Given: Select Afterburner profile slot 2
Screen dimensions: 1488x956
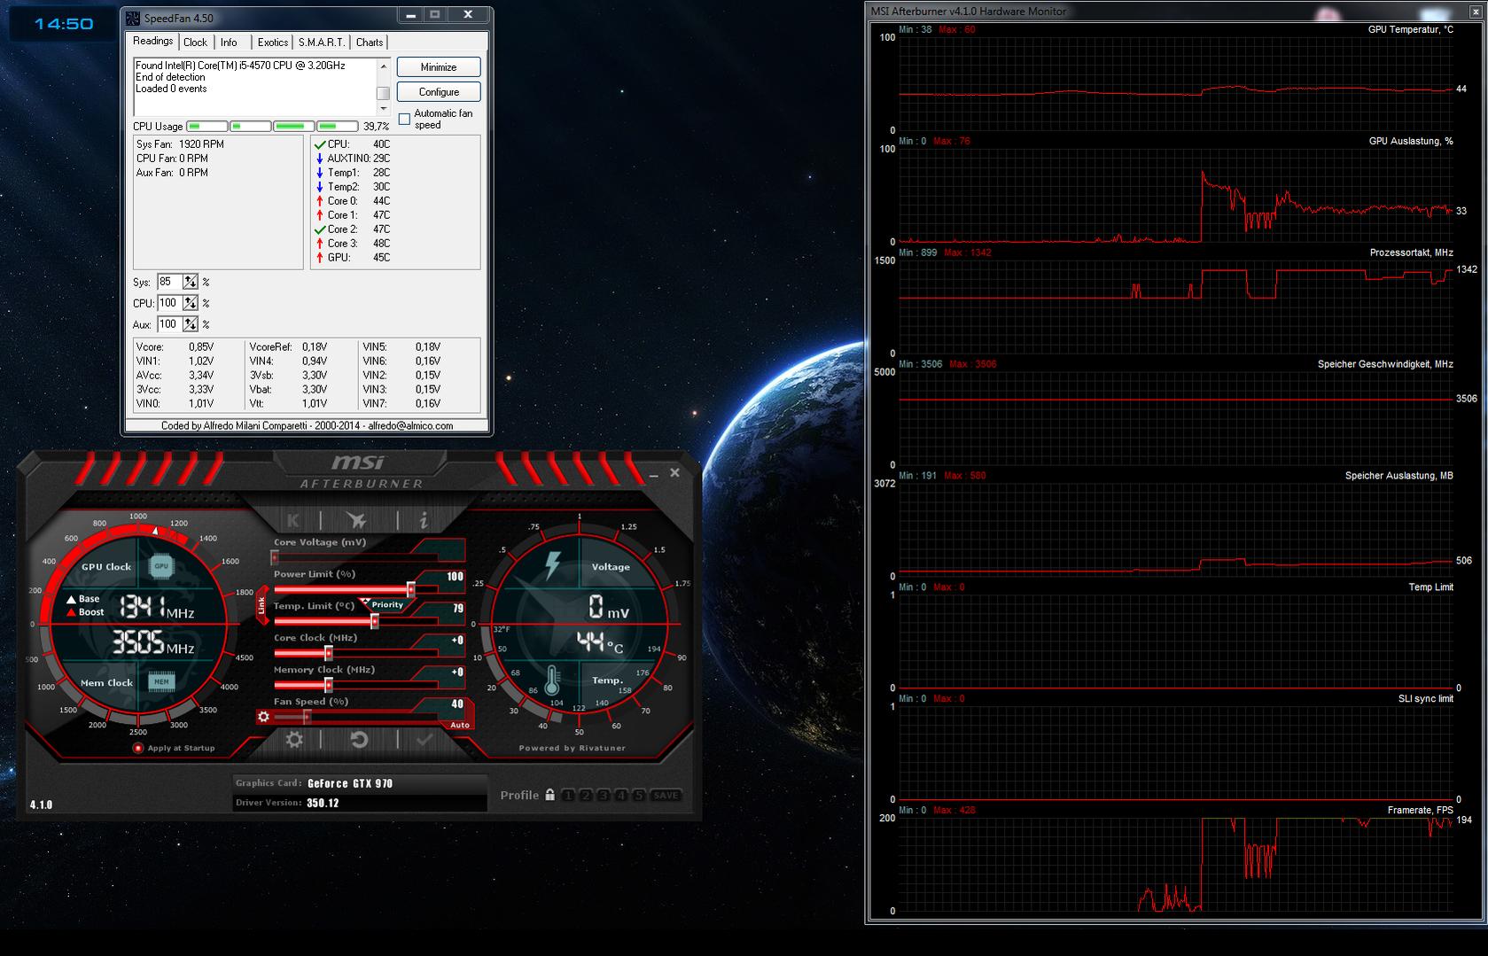Looking at the screenshot, I should (x=586, y=796).
